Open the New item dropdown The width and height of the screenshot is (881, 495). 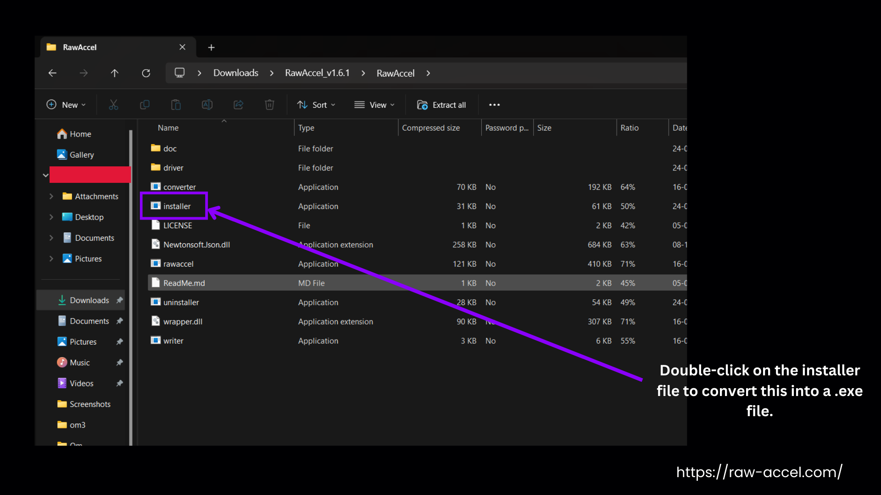tap(66, 105)
